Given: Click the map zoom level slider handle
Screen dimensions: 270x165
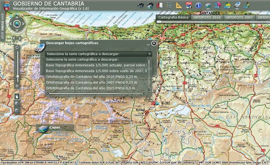Looking at the screenshot, I should (17, 76).
